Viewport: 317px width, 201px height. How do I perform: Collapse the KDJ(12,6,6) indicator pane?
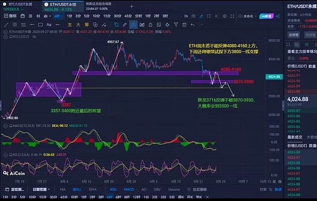pyautogui.click(x=6, y=155)
